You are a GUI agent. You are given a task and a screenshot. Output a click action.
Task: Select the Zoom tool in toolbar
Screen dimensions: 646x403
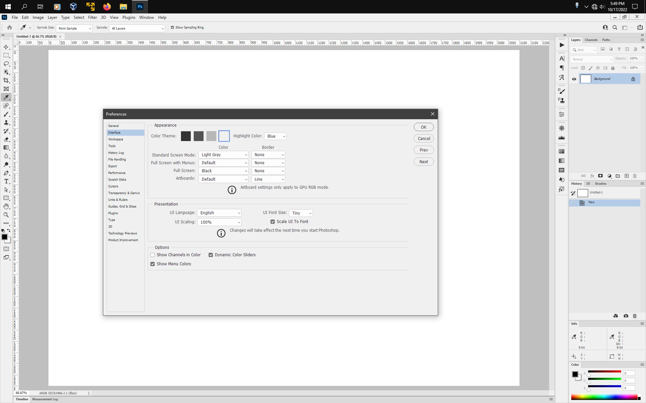pos(6,215)
